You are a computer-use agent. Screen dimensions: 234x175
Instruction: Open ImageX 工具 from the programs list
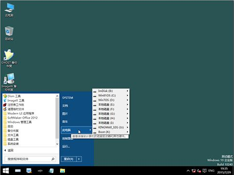pyautogui.click(x=14, y=100)
